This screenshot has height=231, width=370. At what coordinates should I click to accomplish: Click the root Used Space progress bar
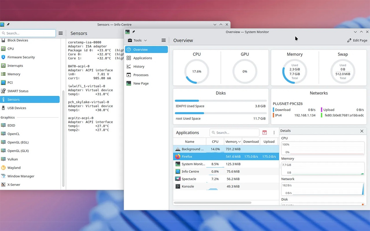(x=221, y=113)
